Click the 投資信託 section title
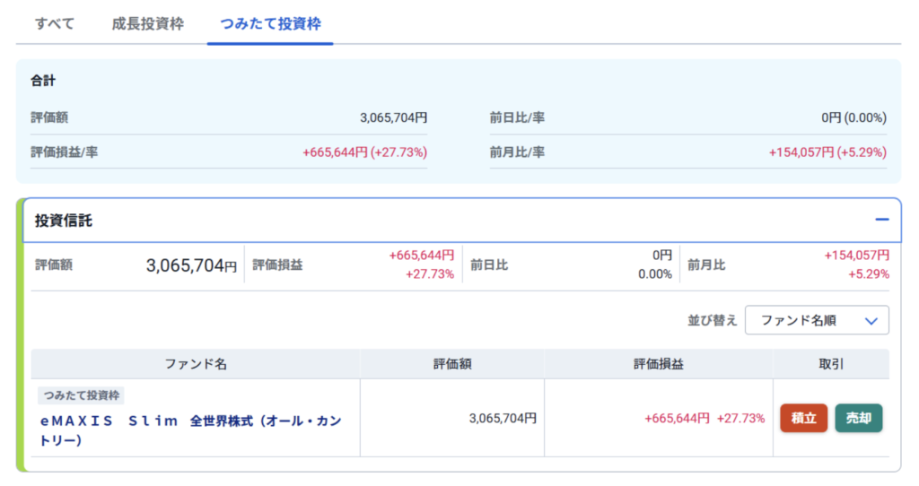The image size is (919, 486). pyautogui.click(x=64, y=221)
